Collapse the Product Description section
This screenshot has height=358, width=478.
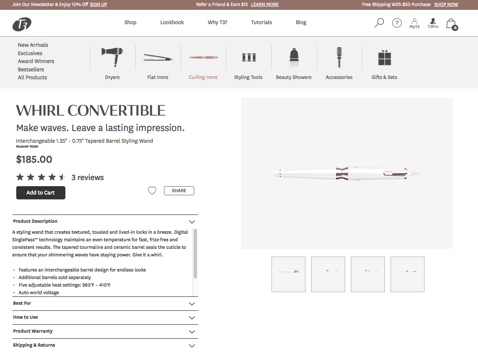[x=105, y=222]
